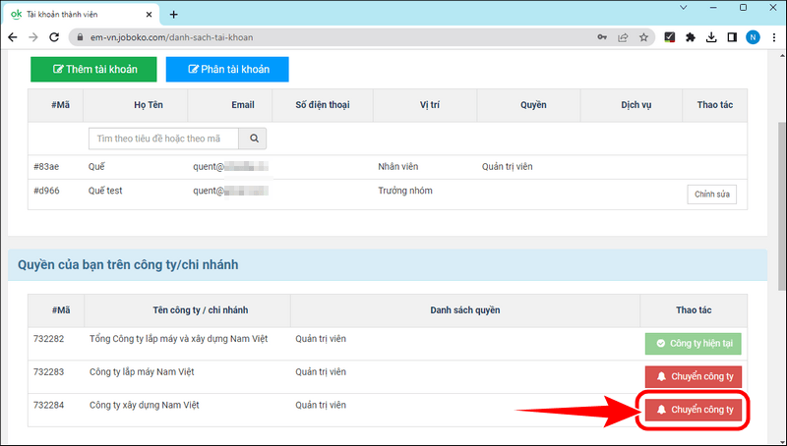787x446 pixels.
Task: Click Chỉnh sửa for Quế test
Action: tap(711, 194)
